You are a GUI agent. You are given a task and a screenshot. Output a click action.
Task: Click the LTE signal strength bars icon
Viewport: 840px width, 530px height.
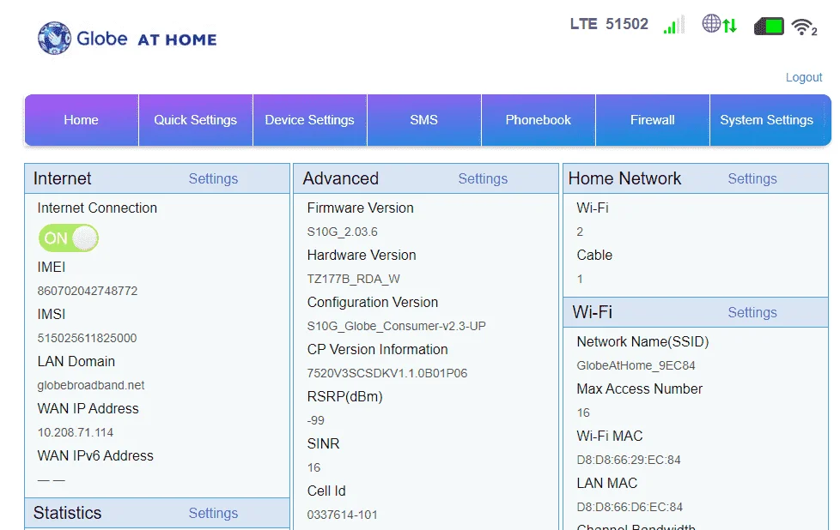coord(674,25)
